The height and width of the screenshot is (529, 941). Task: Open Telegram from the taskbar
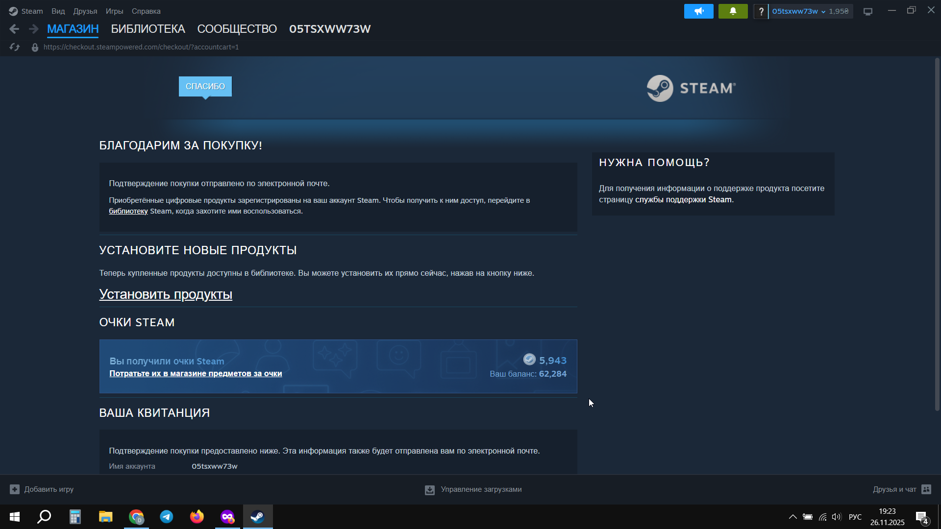coord(167,517)
